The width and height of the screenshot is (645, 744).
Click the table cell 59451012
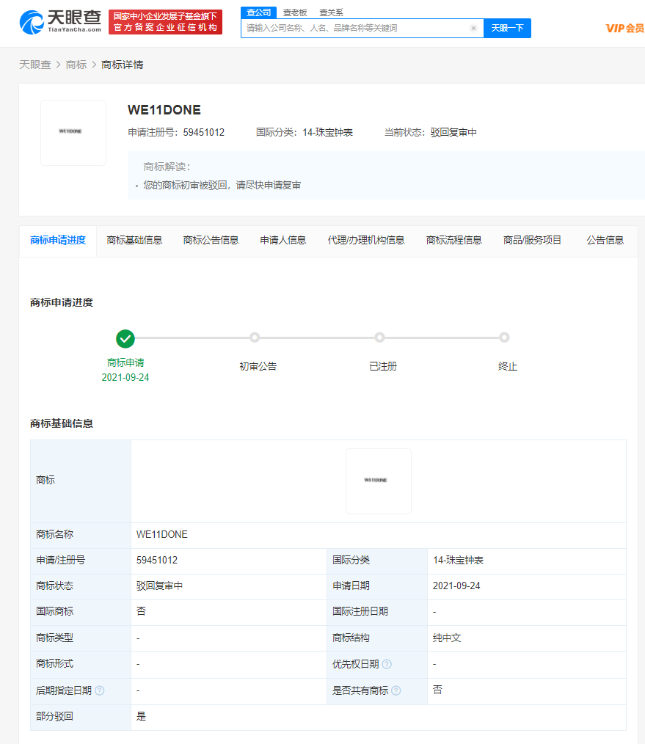pos(157,561)
